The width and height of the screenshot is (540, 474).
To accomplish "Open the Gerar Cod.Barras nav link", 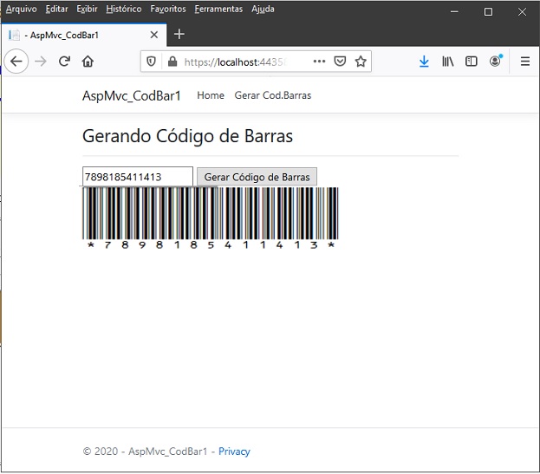I will click(x=273, y=95).
